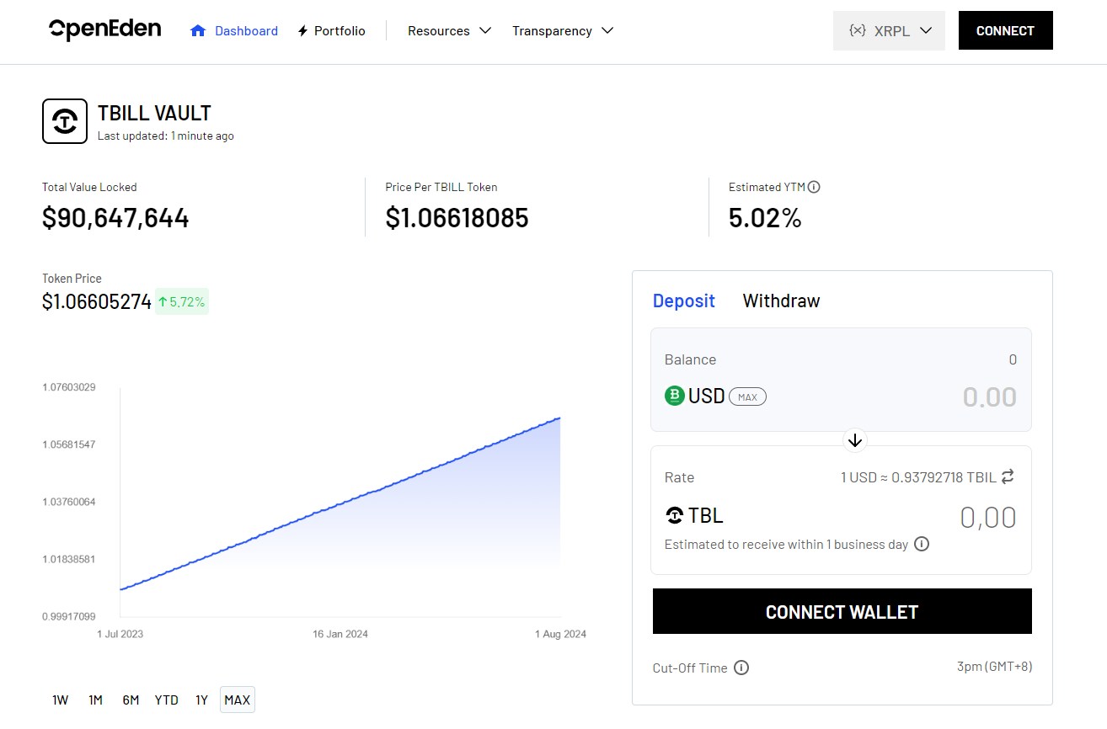Click the 1.07603029 y-axis label
Image resolution: width=1107 pixels, height=729 pixels.
pos(69,387)
